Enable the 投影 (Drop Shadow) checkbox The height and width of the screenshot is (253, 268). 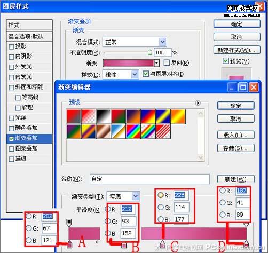click(11, 46)
